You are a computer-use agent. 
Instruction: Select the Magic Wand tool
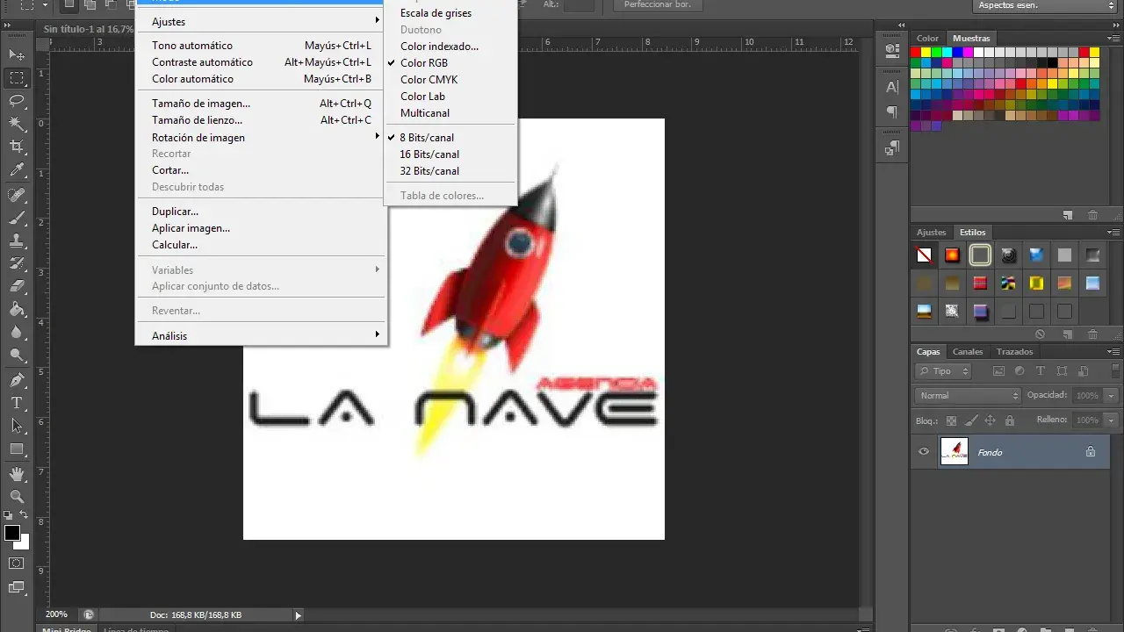pos(17,124)
